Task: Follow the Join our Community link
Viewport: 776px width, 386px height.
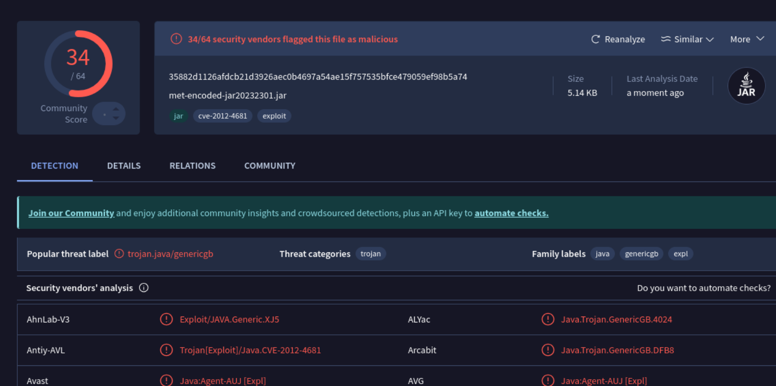Action: pos(71,213)
